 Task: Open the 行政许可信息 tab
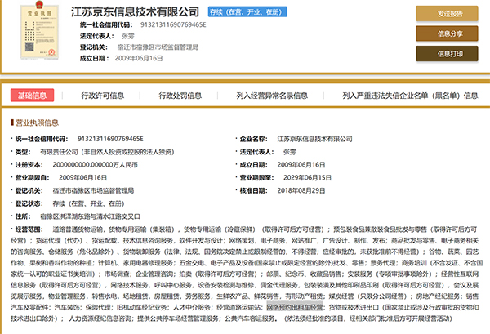click(x=104, y=95)
